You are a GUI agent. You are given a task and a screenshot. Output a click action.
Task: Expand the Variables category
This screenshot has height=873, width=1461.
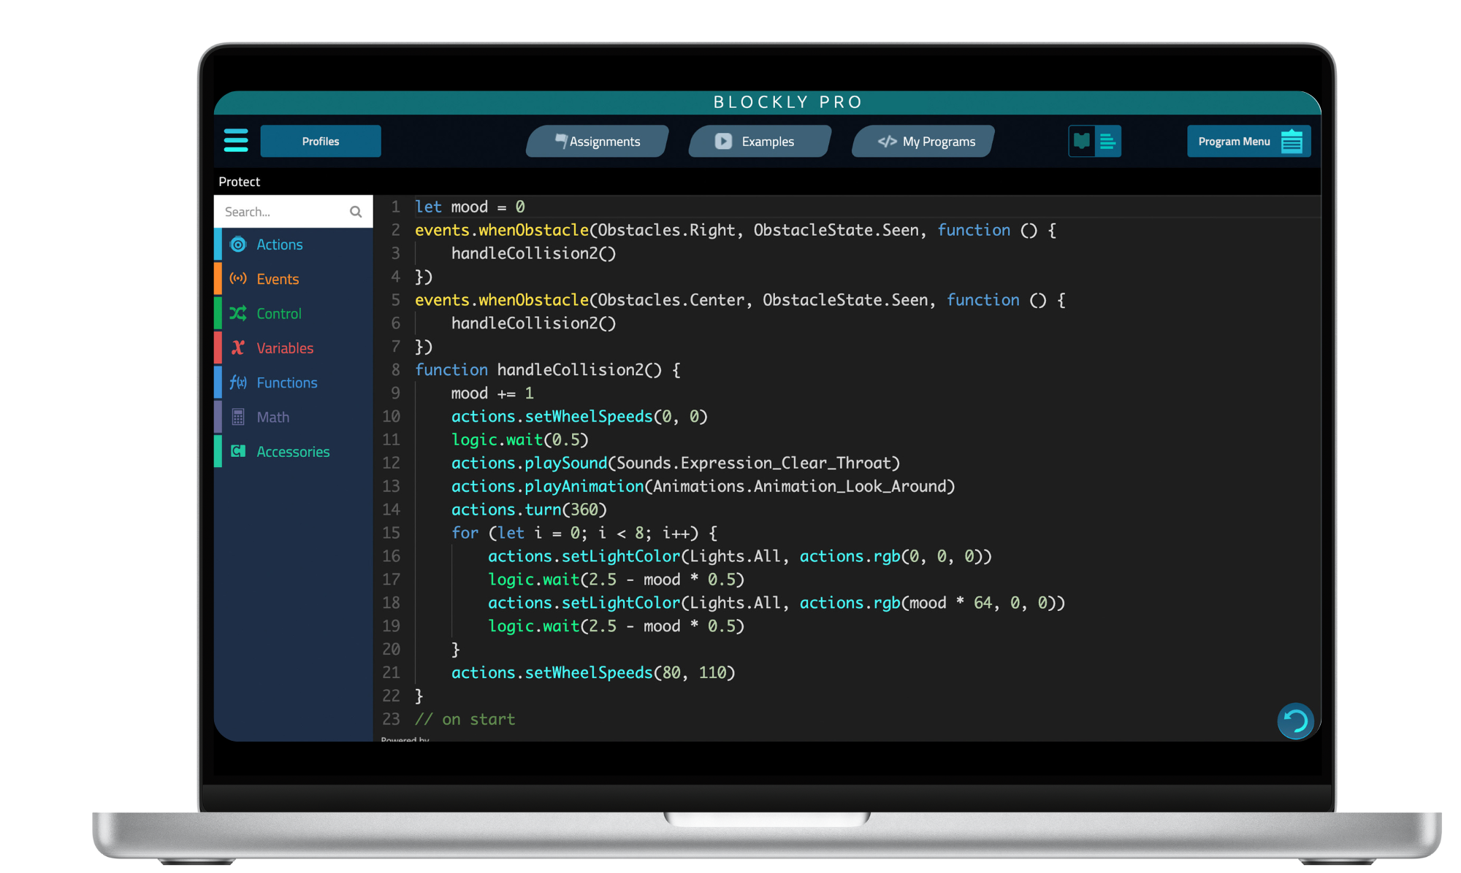pos(285,348)
